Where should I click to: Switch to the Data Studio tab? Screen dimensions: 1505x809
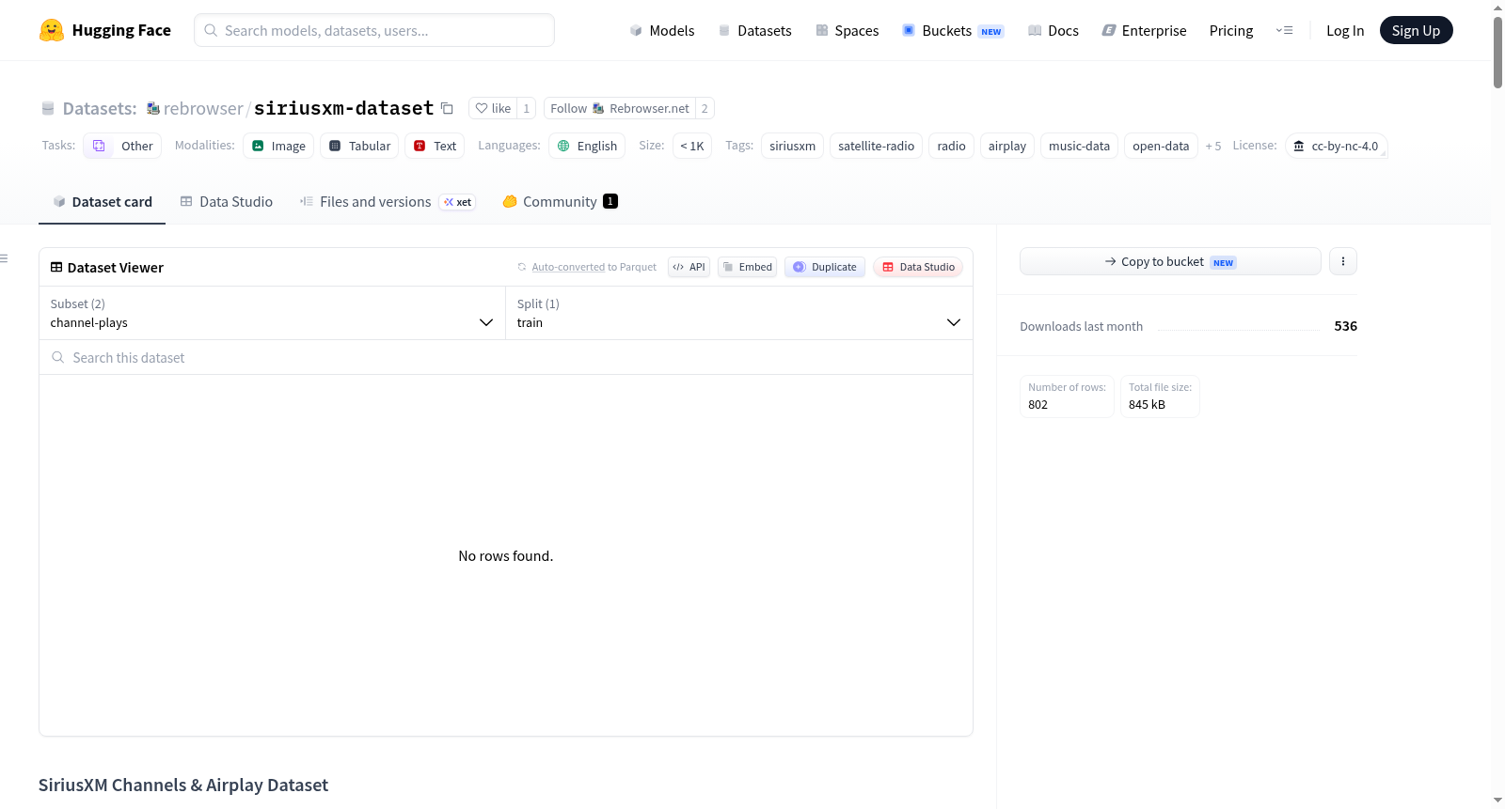(227, 201)
